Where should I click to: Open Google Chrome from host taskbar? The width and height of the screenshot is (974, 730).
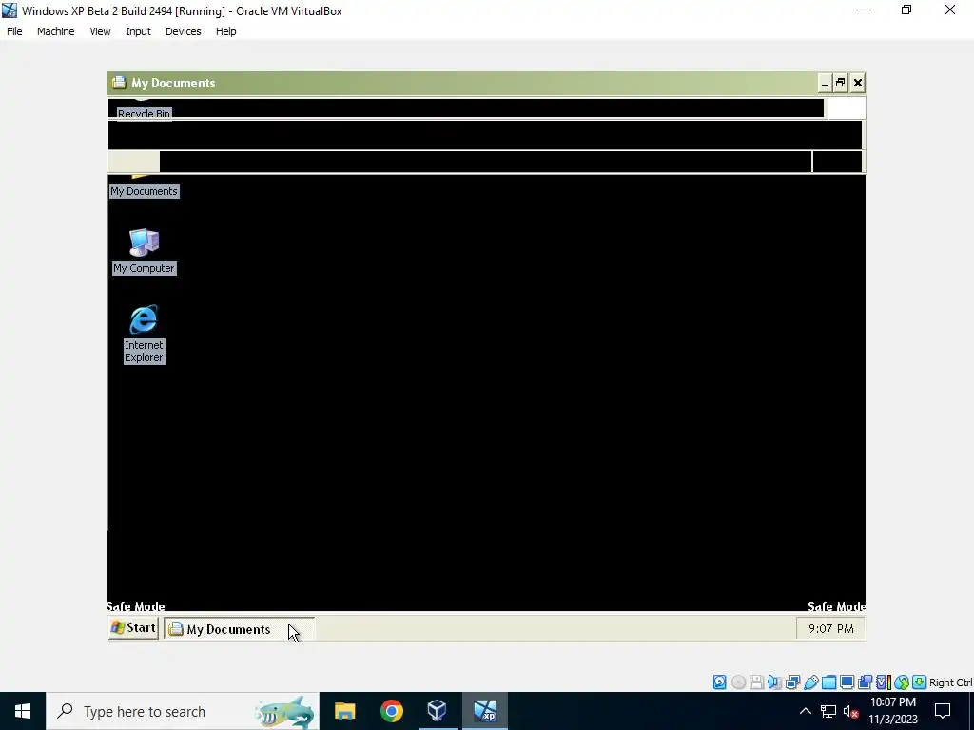[x=391, y=711]
